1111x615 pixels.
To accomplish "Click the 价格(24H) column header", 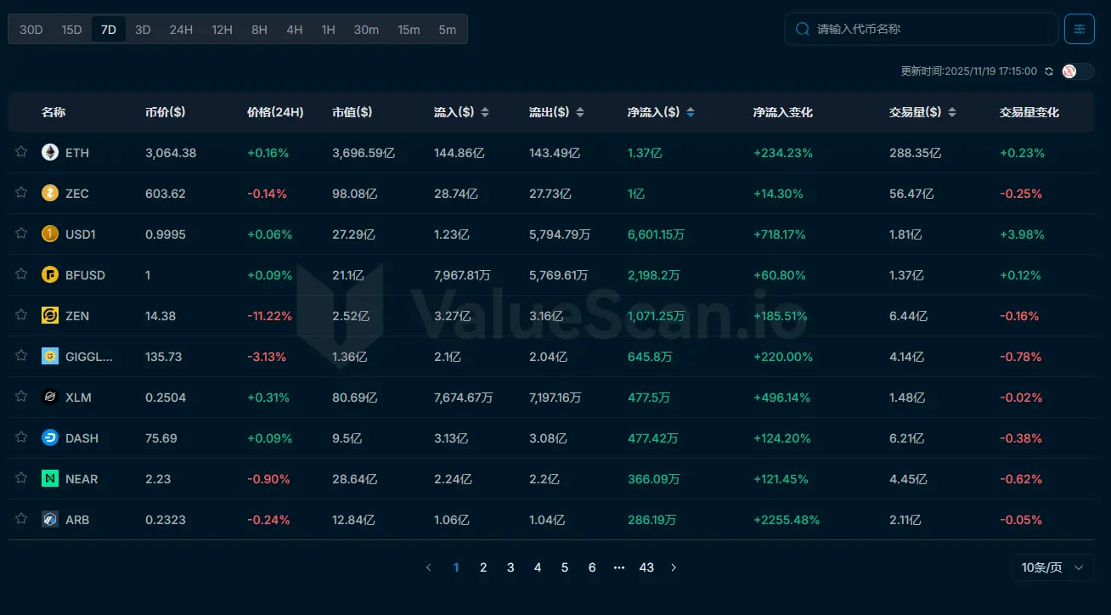I will point(275,112).
